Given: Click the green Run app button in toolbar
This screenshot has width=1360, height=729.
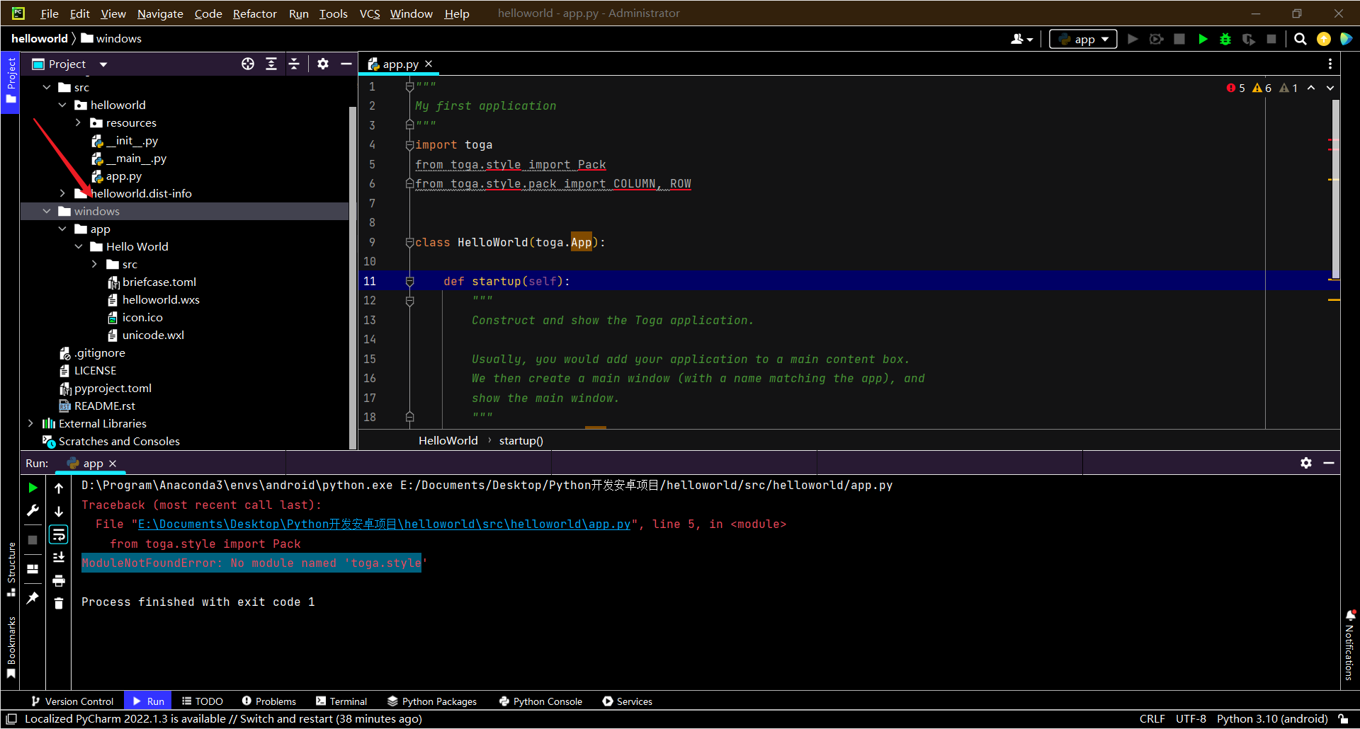Looking at the screenshot, I should click(1203, 39).
